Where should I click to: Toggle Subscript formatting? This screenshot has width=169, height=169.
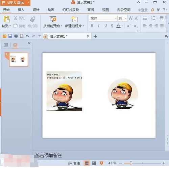click(x=136, y=26)
